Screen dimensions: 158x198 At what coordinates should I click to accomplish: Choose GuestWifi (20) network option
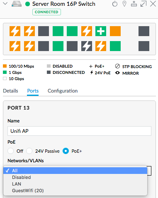(x=75, y=191)
